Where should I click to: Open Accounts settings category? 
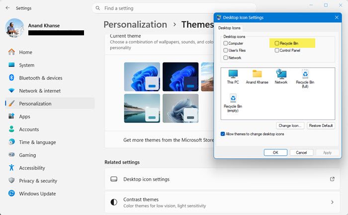[x=50, y=129]
